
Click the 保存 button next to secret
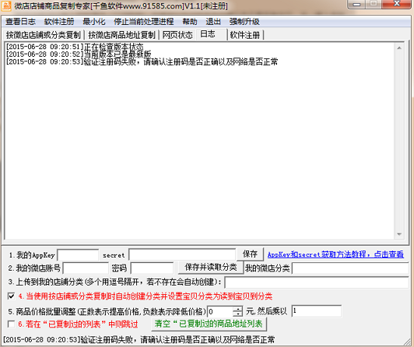tap(250, 254)
